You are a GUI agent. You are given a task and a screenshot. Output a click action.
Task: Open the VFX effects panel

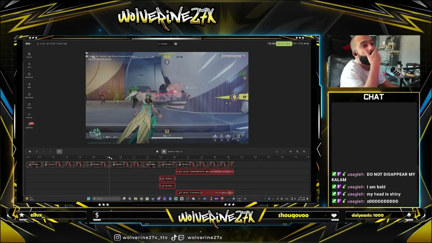click(29, 85)
